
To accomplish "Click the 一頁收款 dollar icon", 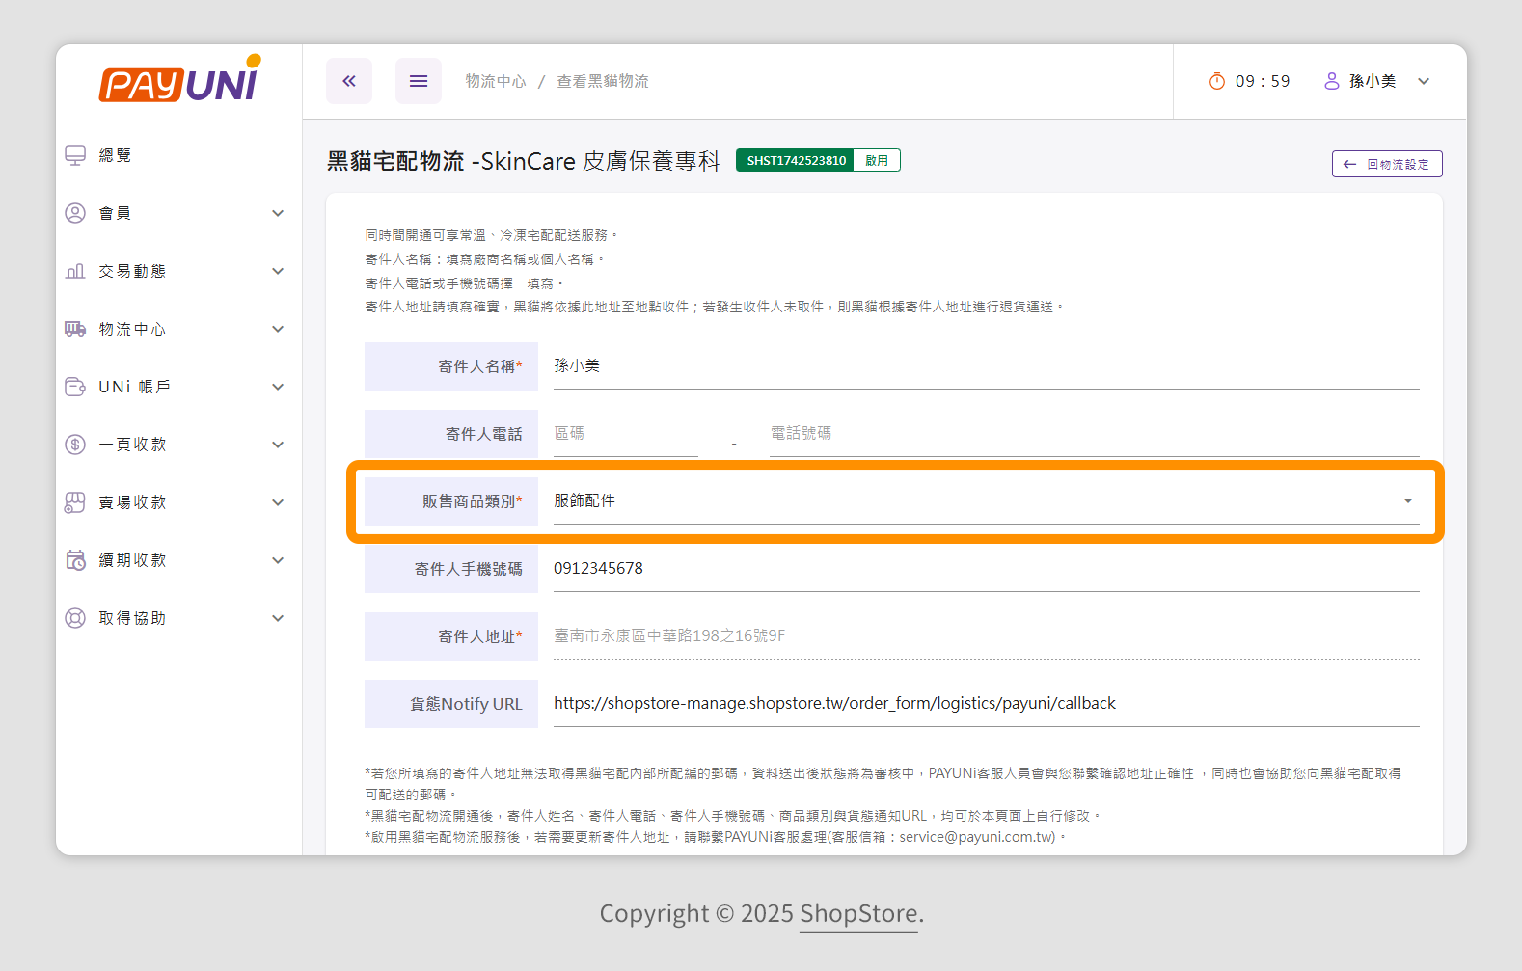I will 75,445.
